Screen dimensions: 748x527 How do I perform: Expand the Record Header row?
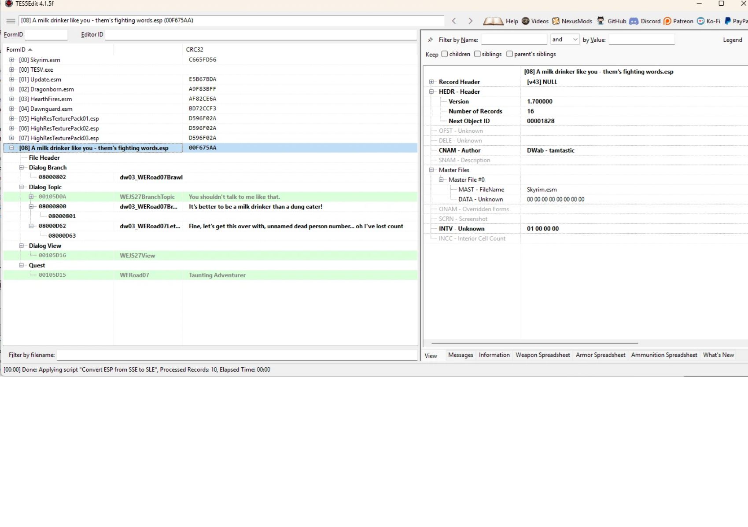[x=431, y=82]
